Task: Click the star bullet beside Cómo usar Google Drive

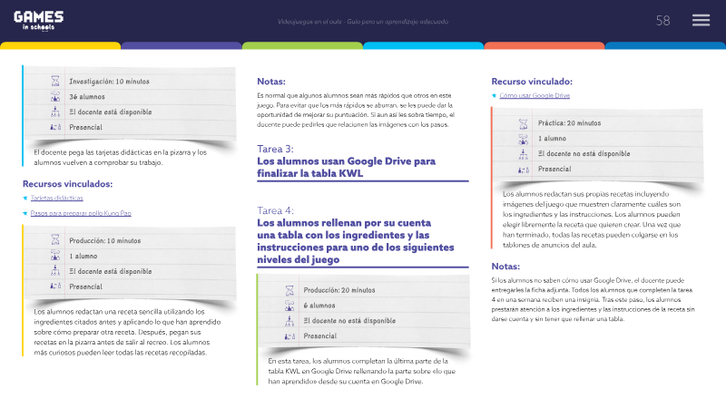Action: point(494,95)
